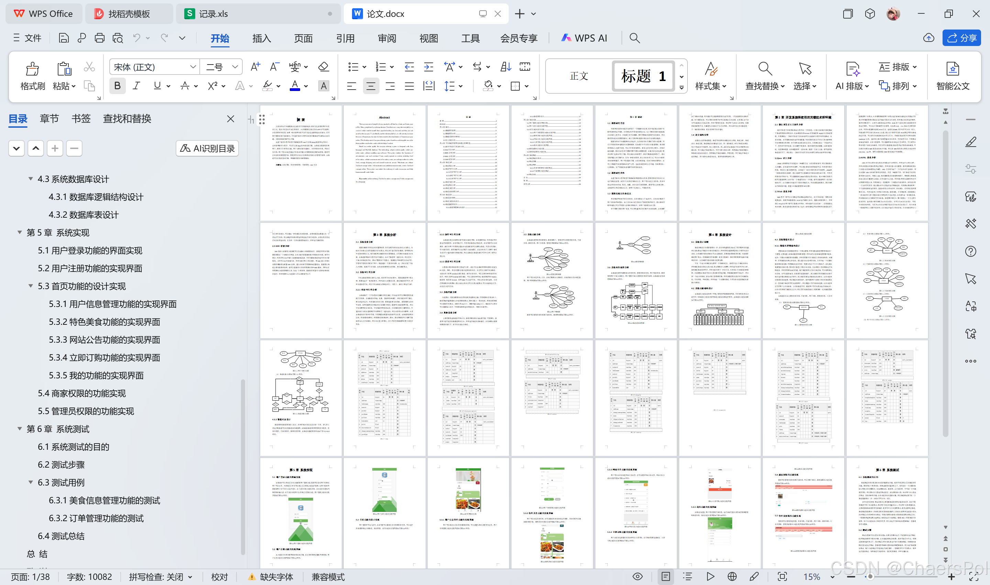Click the Format Painter (格式刷) icon

click(x=32, y=69)
